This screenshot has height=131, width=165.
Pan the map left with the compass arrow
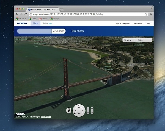(x=76, y=110)
